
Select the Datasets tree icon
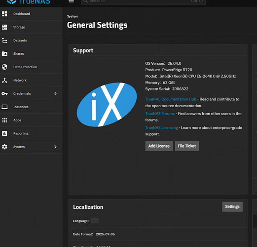pos(4,41)
